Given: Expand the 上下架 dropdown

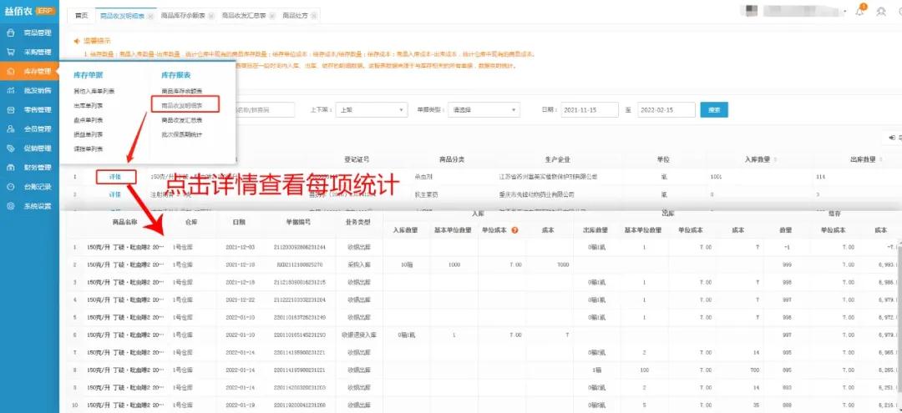Looking at the screenshot, I should pos(370,110).
